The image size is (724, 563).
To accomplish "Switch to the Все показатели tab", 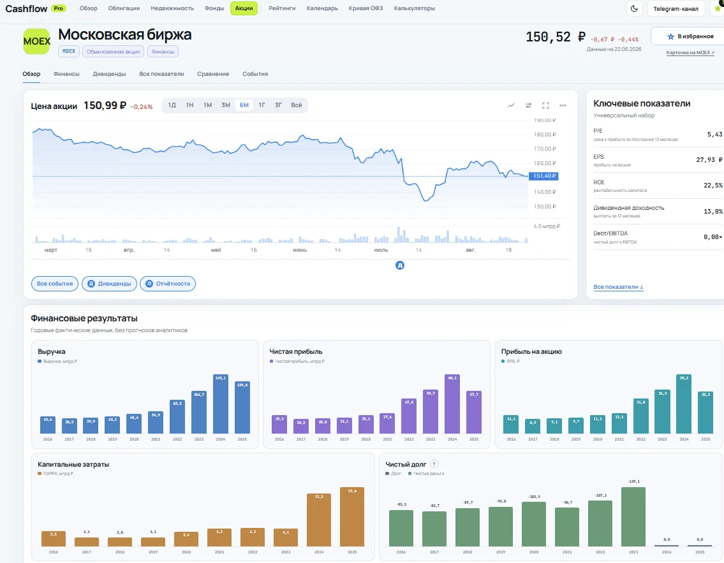I will (x=161, y=74).
